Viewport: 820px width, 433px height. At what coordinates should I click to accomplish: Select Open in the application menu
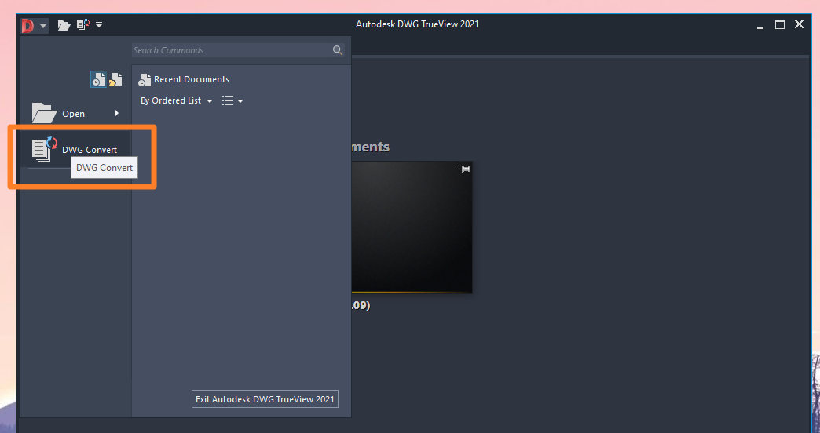click(75, 113)
